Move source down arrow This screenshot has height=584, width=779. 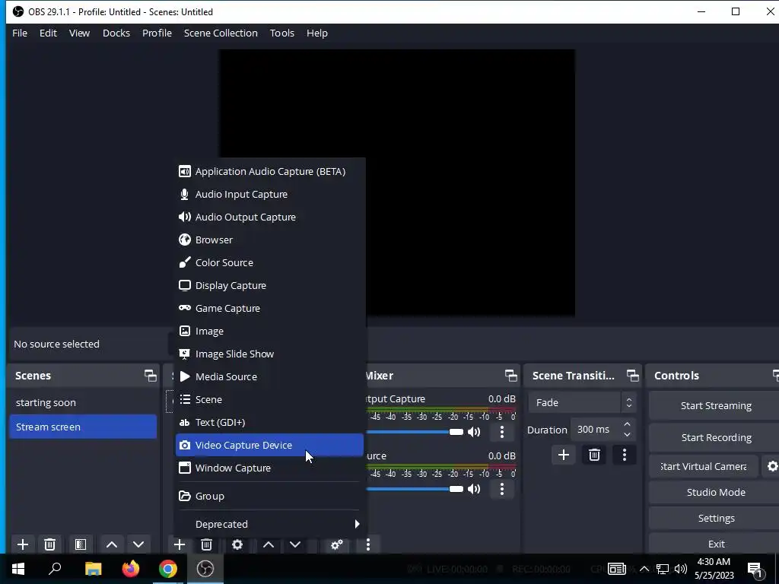coord(295,544)
